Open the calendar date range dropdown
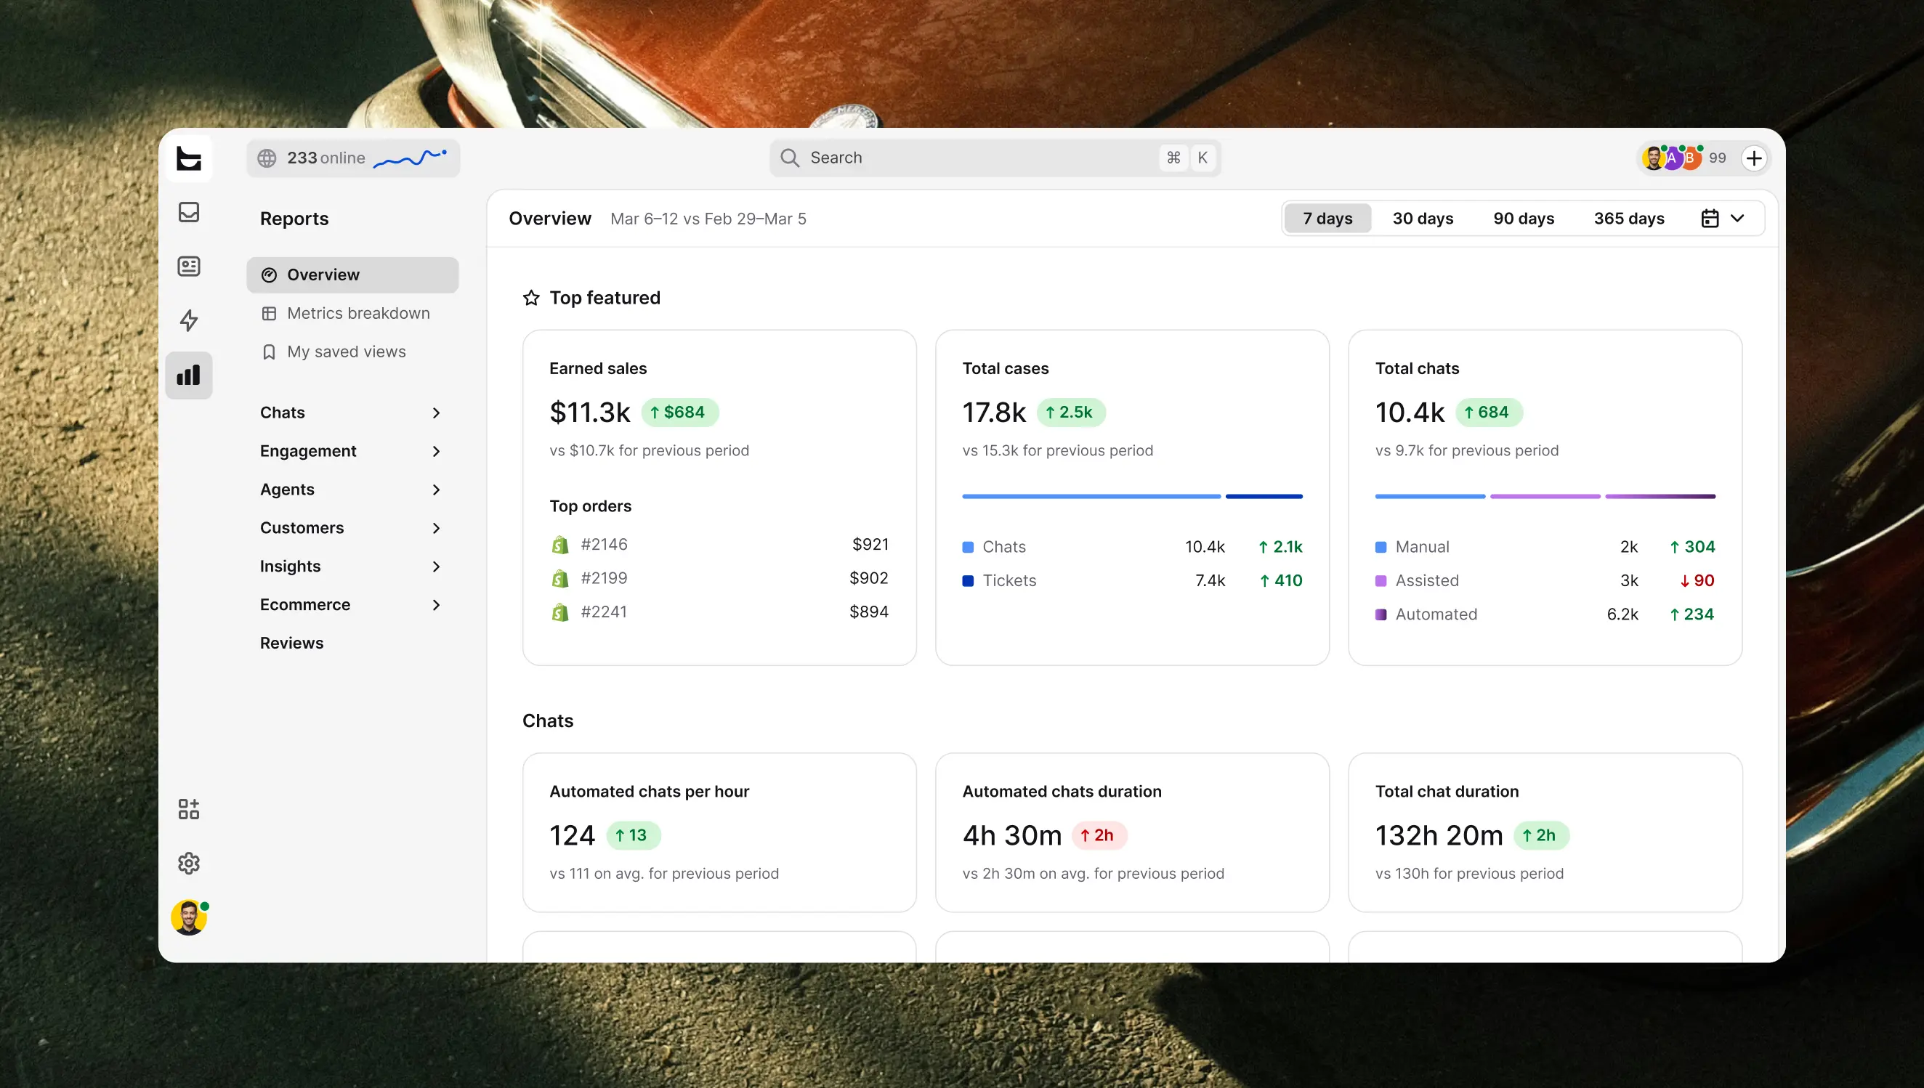 coord(1723,218)
